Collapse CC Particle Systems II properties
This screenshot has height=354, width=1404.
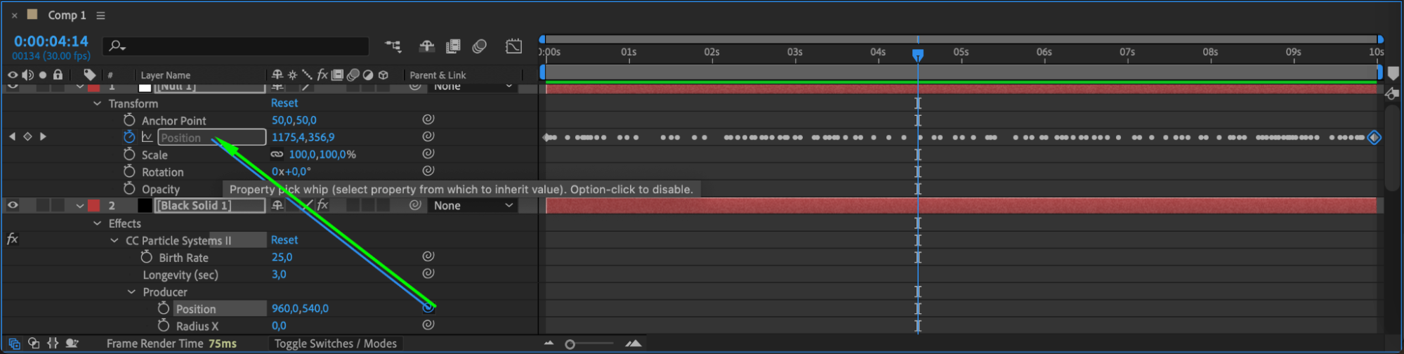(114, 240)
